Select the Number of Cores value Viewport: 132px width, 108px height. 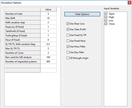point(48,53)
